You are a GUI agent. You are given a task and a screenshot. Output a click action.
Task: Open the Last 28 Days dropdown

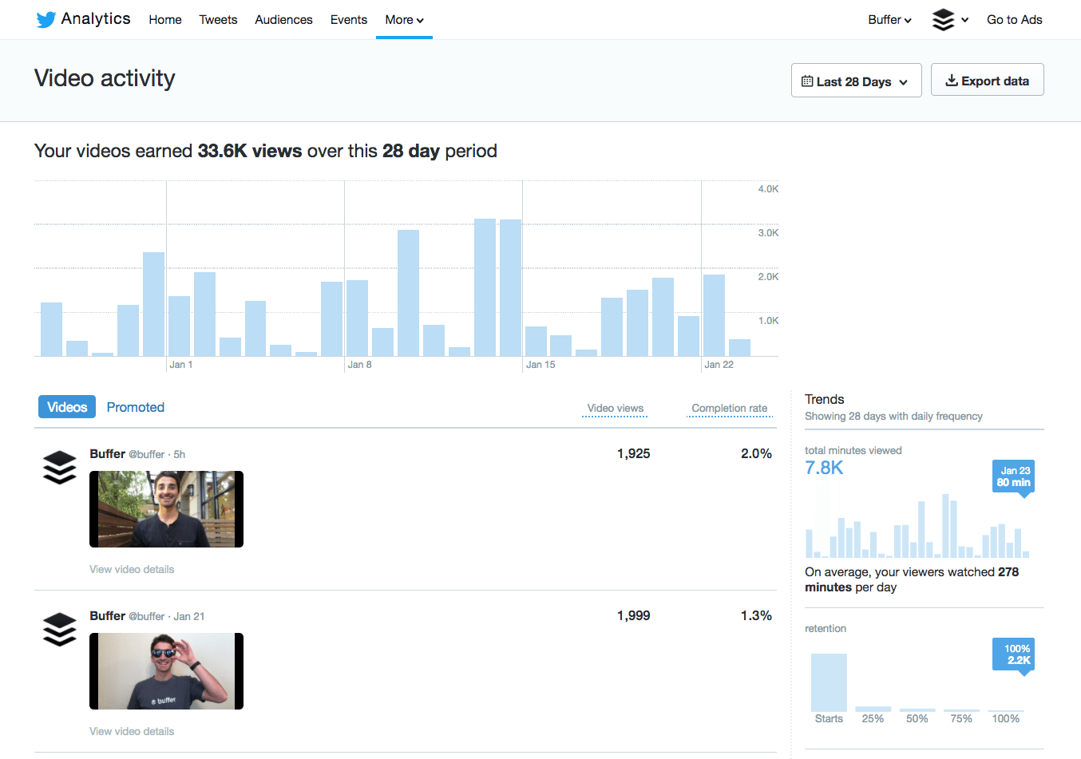(x=856, y=80)
